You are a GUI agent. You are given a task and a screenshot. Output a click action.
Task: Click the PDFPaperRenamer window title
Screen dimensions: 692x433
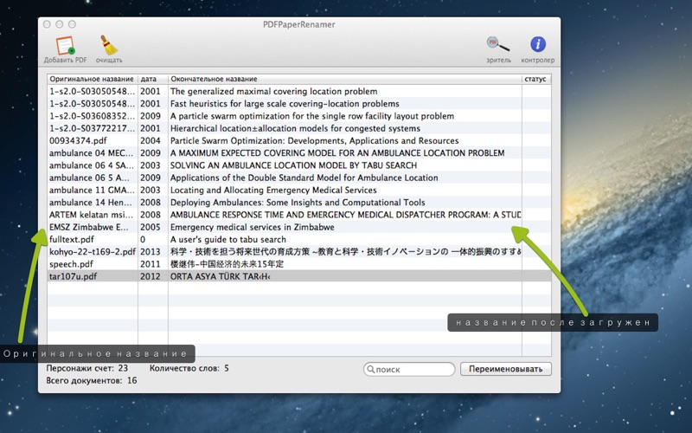298,24
